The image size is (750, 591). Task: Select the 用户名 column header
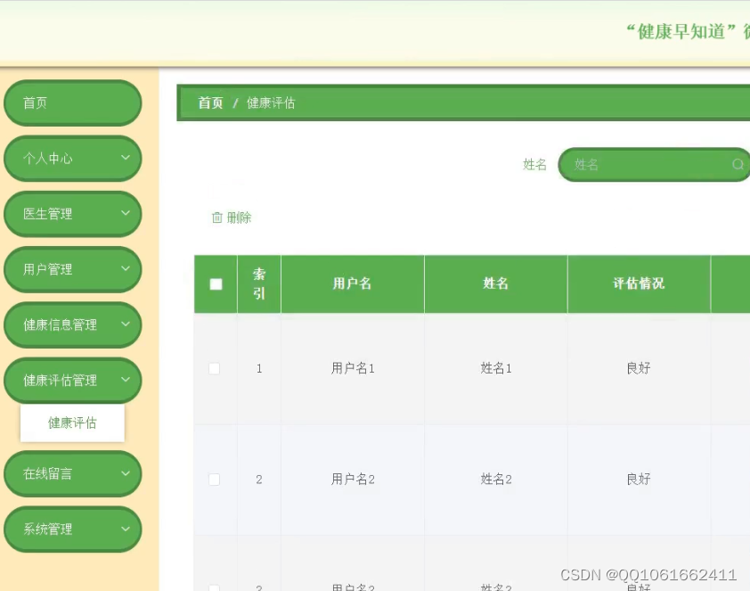(352, 283)
